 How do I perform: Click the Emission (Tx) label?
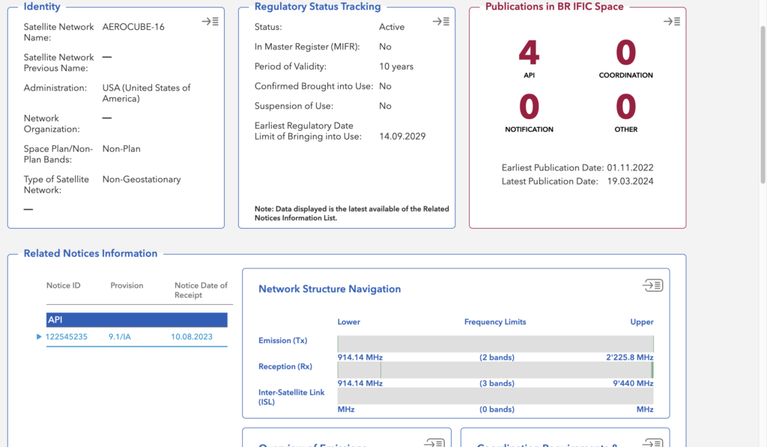[282, 341]
